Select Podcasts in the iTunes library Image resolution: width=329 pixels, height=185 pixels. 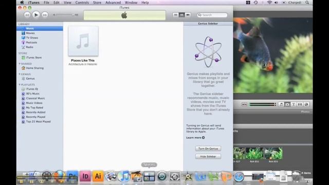31,42
